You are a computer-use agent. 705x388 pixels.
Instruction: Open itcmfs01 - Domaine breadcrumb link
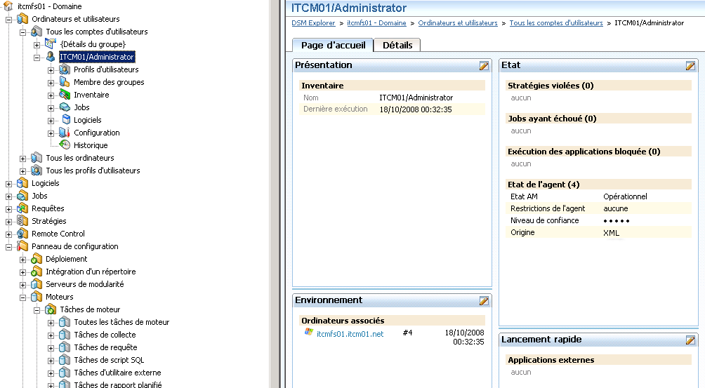pyautogui.click(x=376, y=23)
